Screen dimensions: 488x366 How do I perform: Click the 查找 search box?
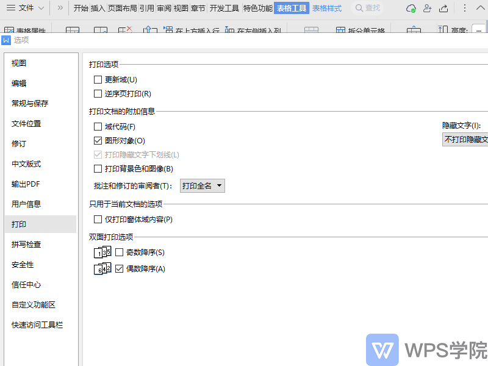pyautogui.click(x=367, y=8)
